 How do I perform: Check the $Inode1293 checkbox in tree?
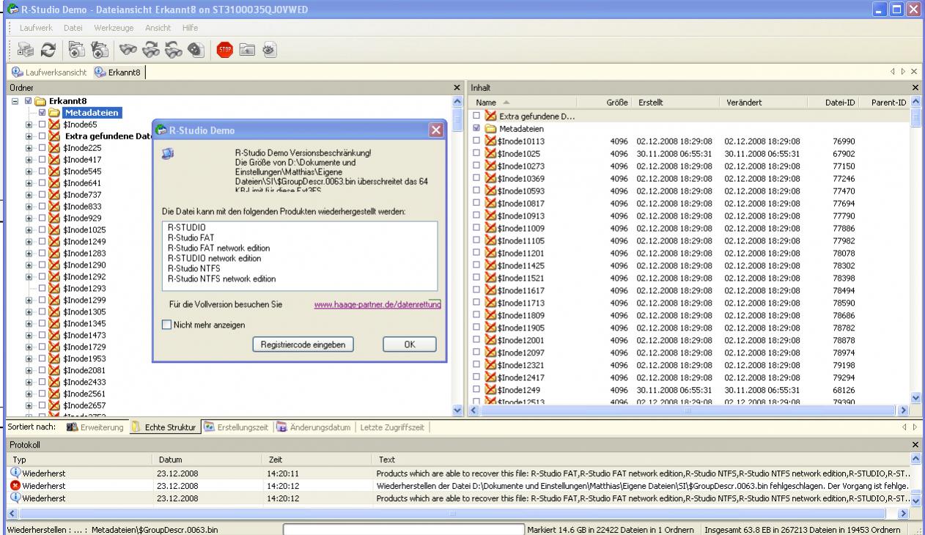[42, 288]
